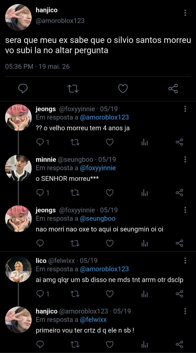Open more options on the main tweet

point(185,13)
